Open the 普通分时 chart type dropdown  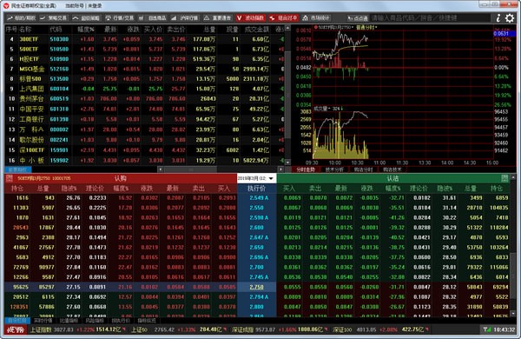click(x=366, y=27)
